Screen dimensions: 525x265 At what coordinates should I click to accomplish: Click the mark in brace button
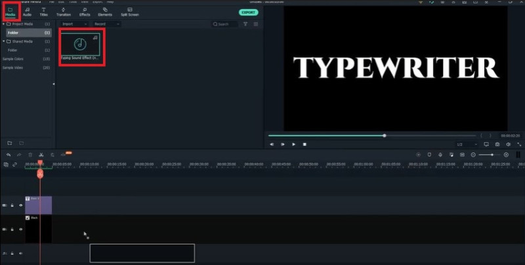[x=482, y=136]
